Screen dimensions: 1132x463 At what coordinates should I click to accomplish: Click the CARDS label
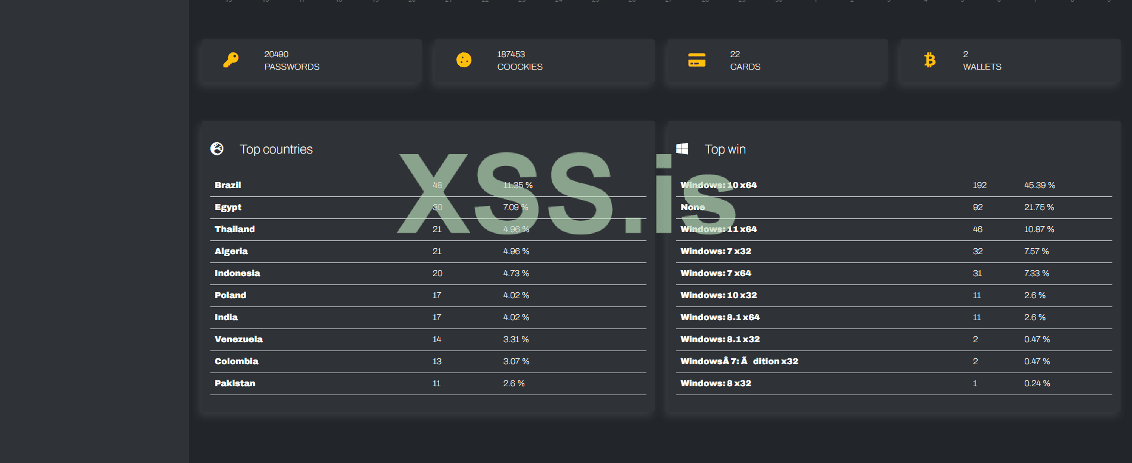[x=745, y=67]
